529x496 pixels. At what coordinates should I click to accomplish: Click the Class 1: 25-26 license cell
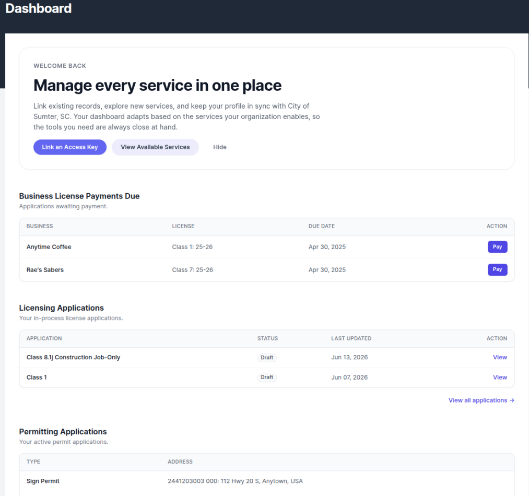(192, 247)
